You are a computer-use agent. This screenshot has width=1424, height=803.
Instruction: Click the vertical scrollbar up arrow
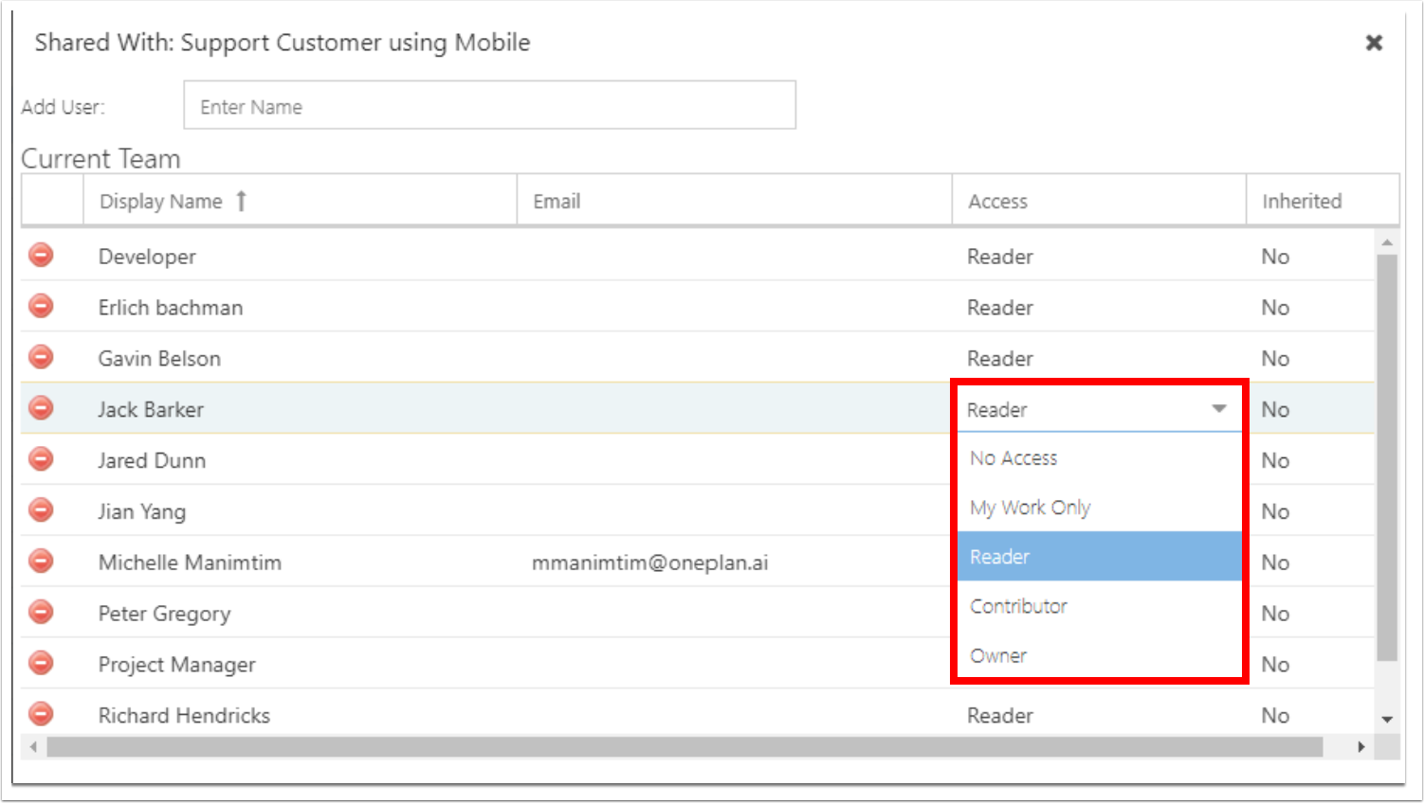click(x=1387, y=242)
